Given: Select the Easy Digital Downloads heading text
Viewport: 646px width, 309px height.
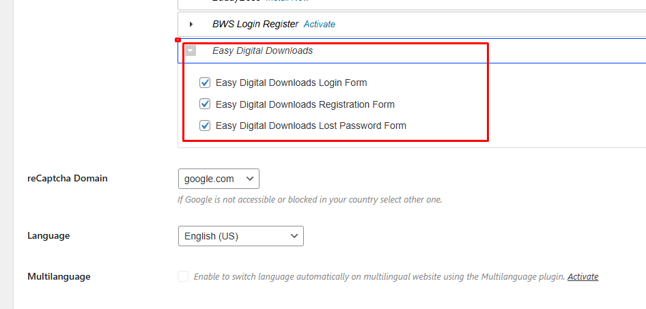Looking at the screenshot, I should (262, 50).
